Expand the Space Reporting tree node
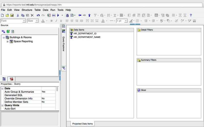The height and width of the screenshot is (127, 204). [7, 41]
